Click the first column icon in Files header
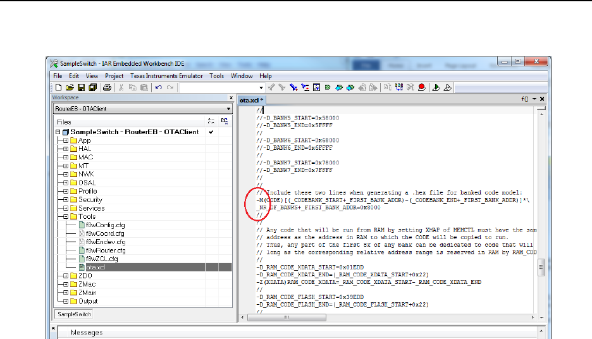The image size is (592, 339). 211,121
